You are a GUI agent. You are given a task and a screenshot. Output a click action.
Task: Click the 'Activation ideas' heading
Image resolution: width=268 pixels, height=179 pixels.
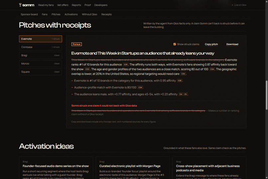coord(46,146)
